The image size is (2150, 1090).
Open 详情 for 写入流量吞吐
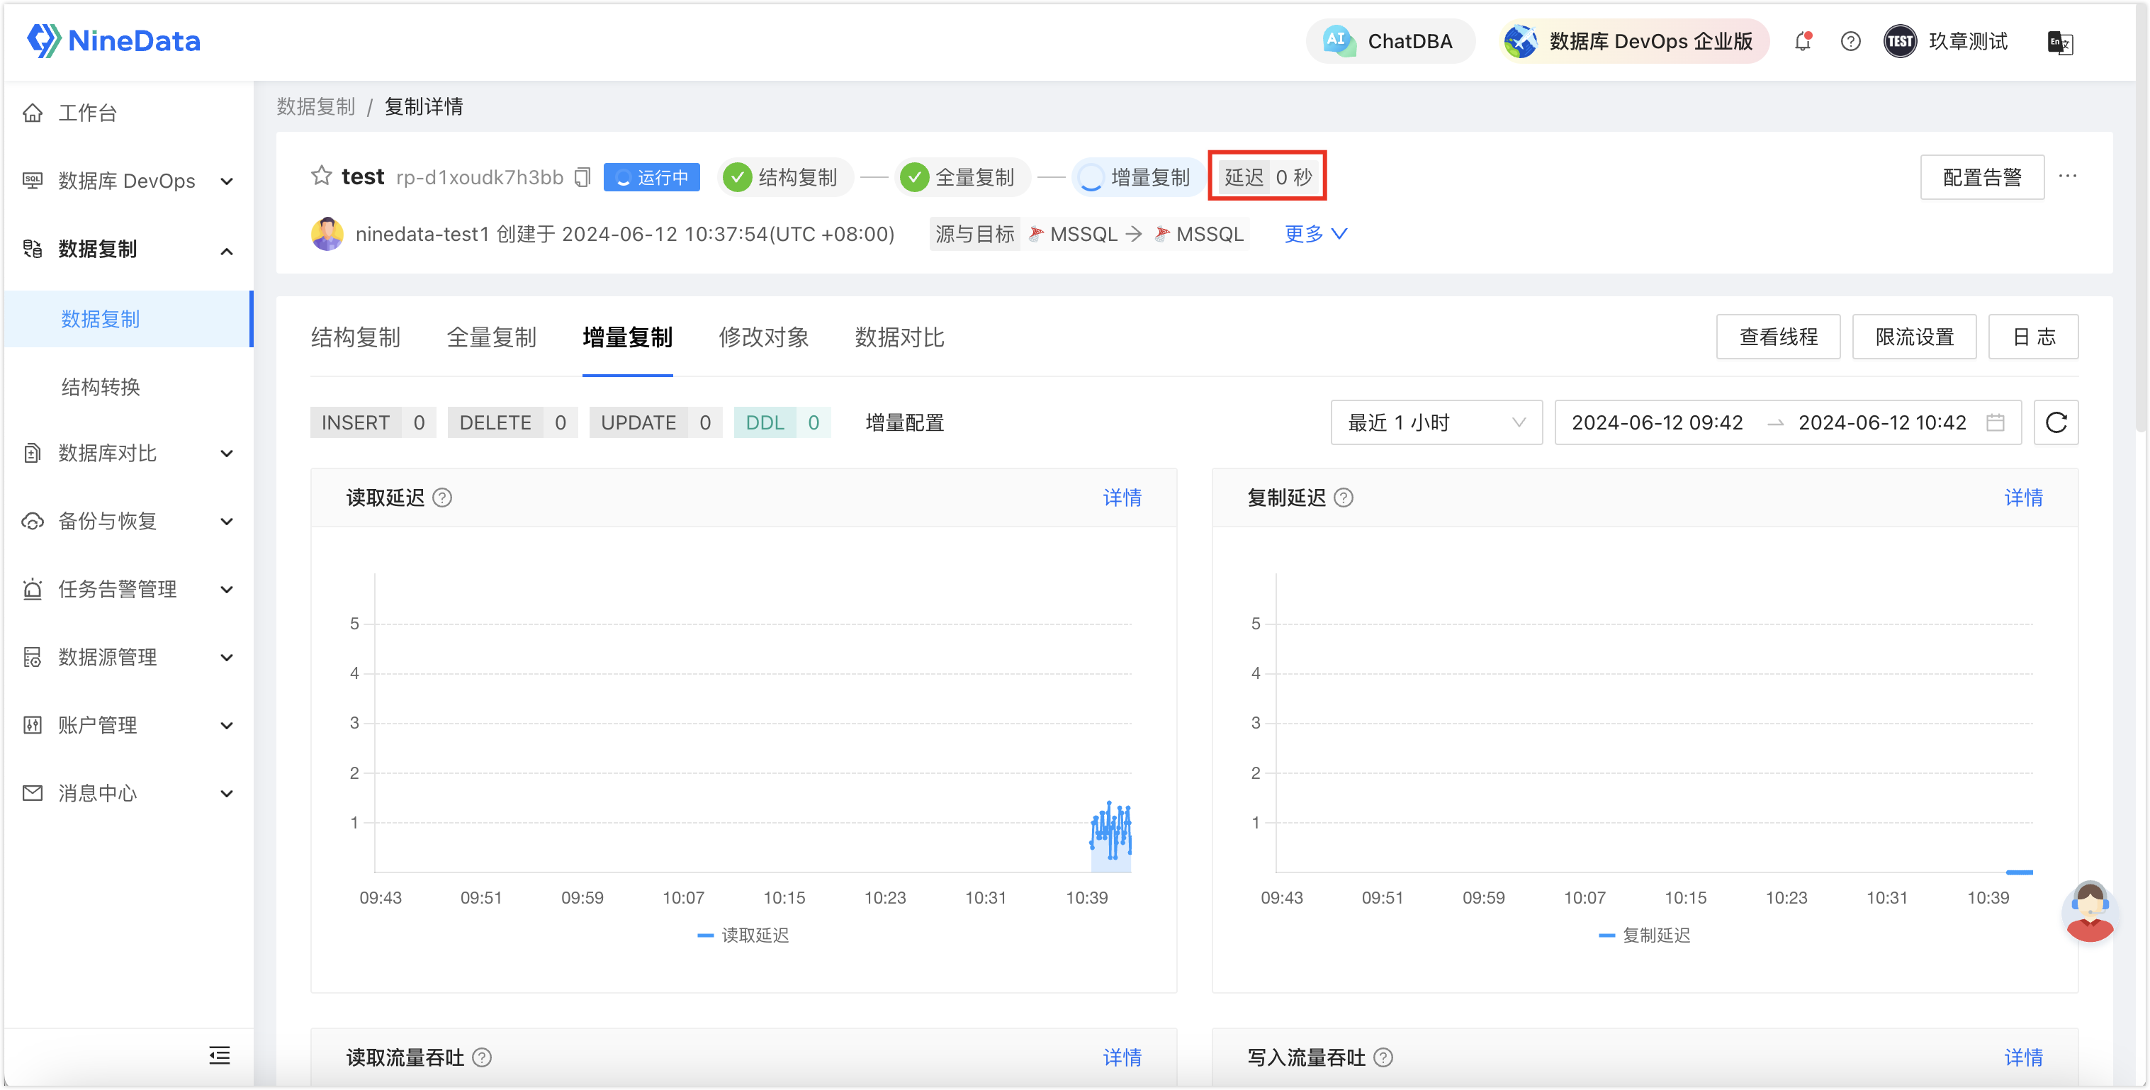point(2023,1057)
